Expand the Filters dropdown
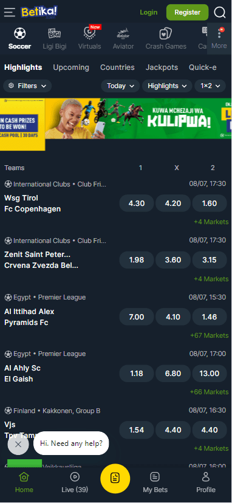This screenshot has width=232, height=503. pos(27,86)
